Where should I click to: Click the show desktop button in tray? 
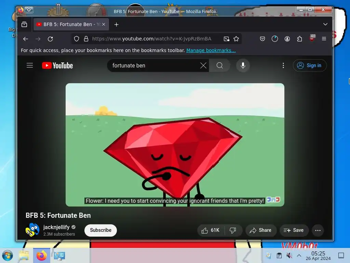tap(341, 255)
